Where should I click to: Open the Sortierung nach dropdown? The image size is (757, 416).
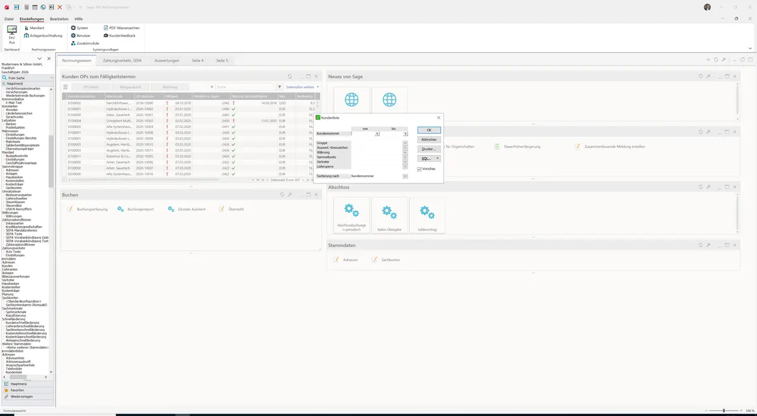point(405,176)
